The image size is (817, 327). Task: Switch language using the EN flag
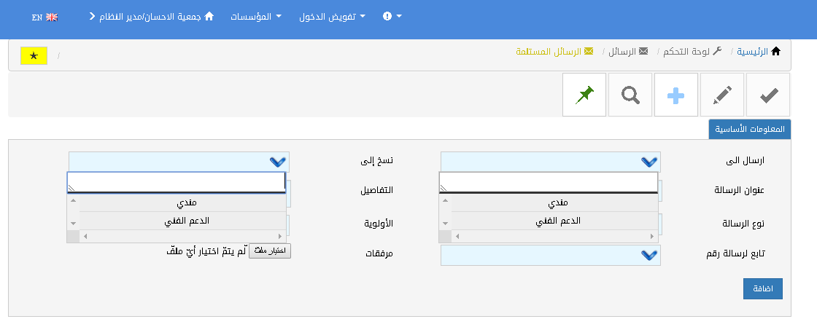tap(44, 17)
